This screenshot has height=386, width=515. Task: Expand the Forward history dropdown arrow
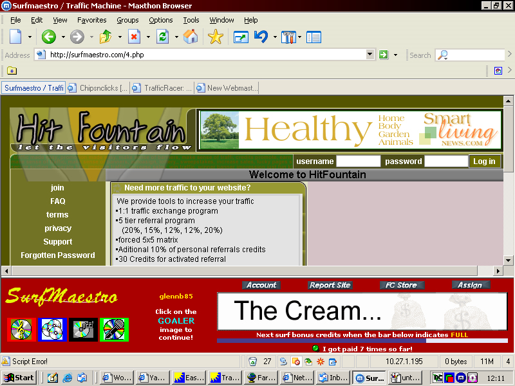[x=91, y=37]
